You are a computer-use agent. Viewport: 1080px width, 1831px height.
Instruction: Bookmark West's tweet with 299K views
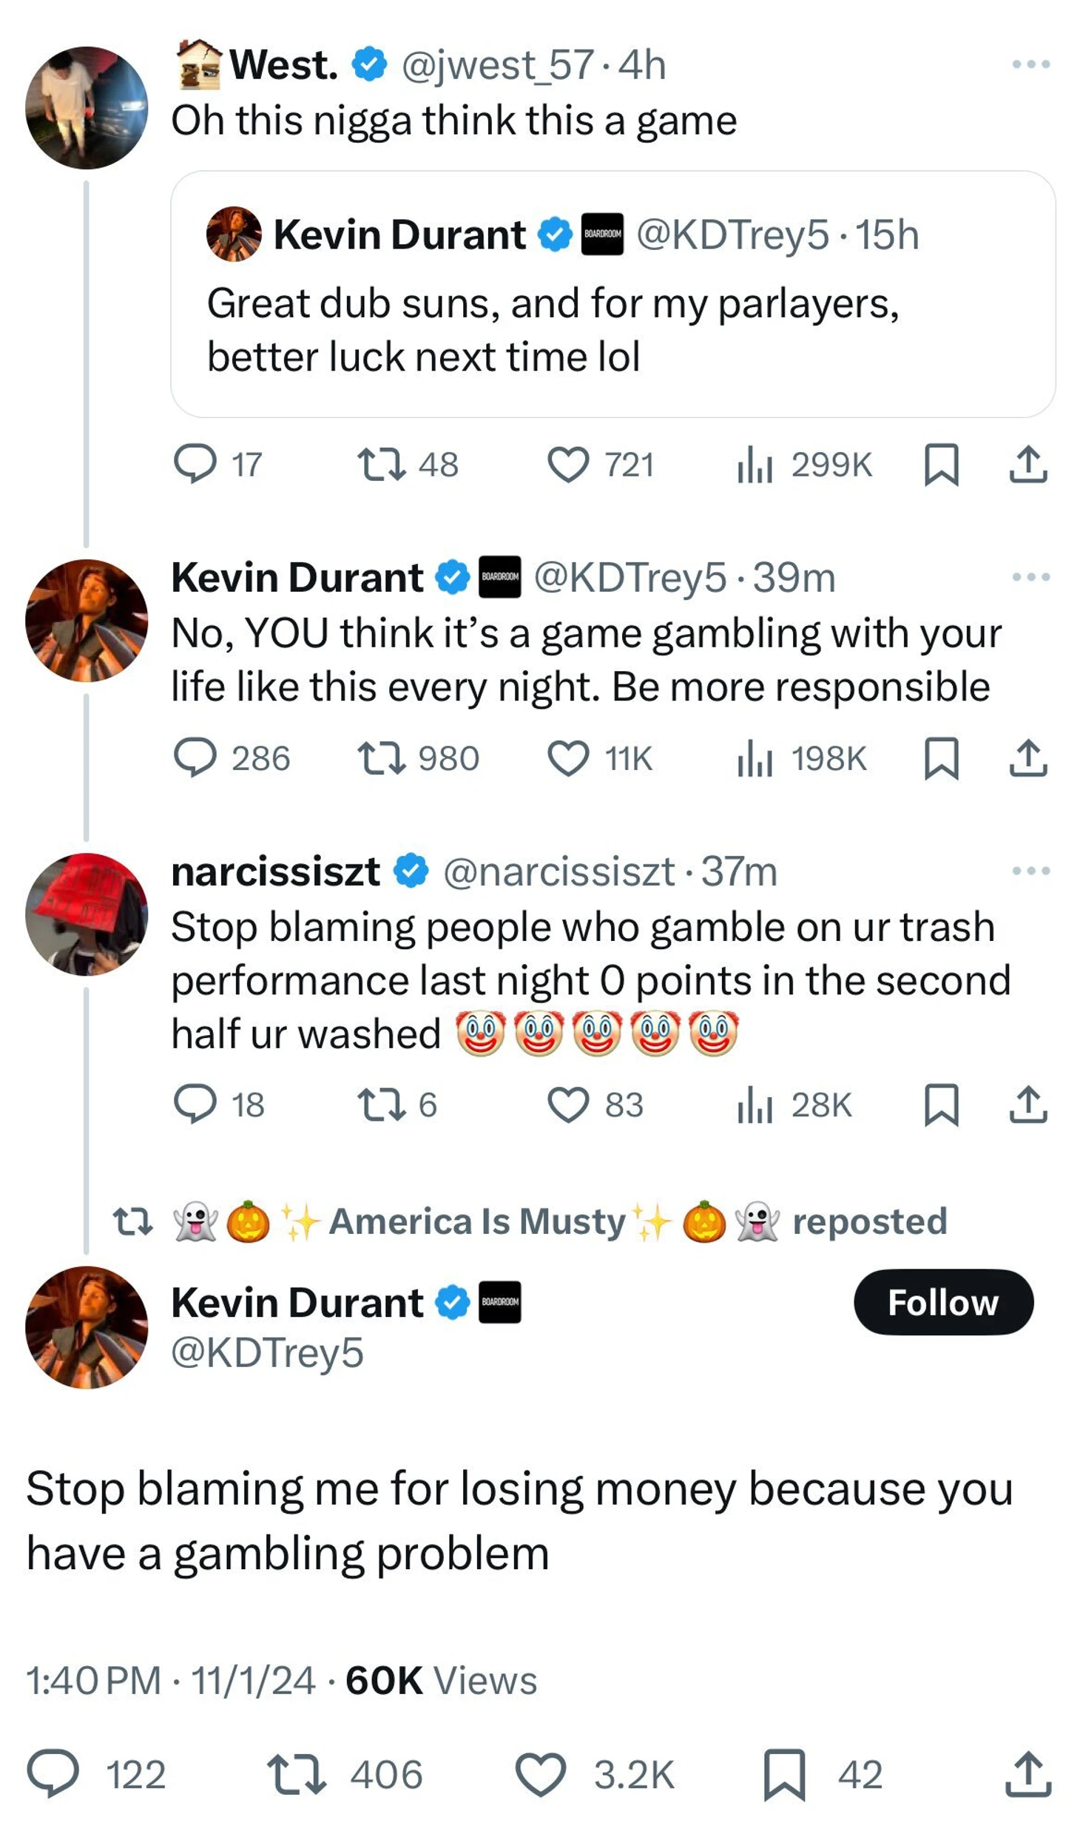(x=941, y=464)
